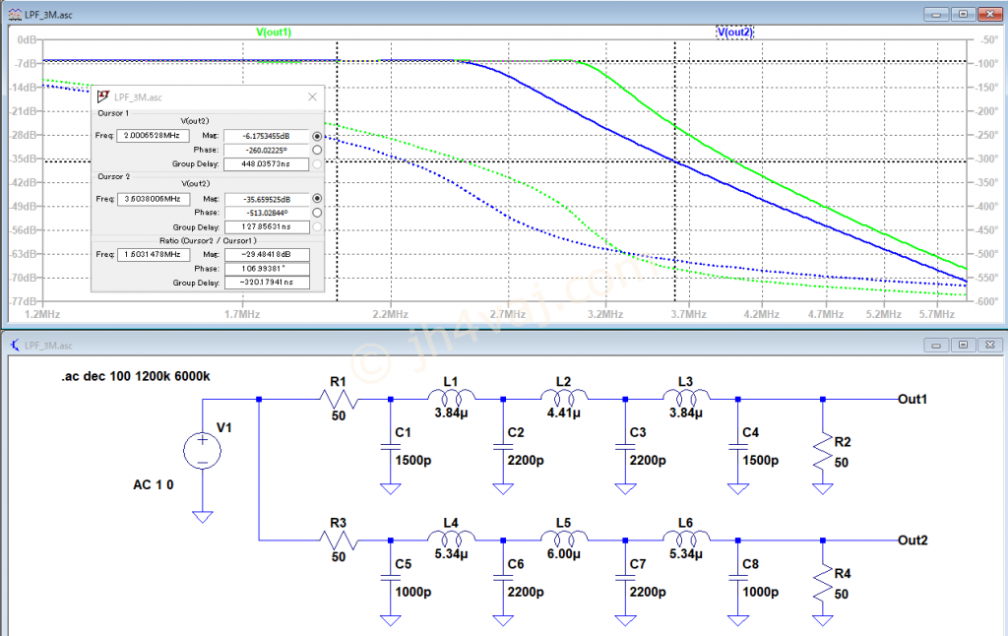1008x636 pixels.
Task: Select the L4 inductor symbol
Action: click(x=451, y=539)
